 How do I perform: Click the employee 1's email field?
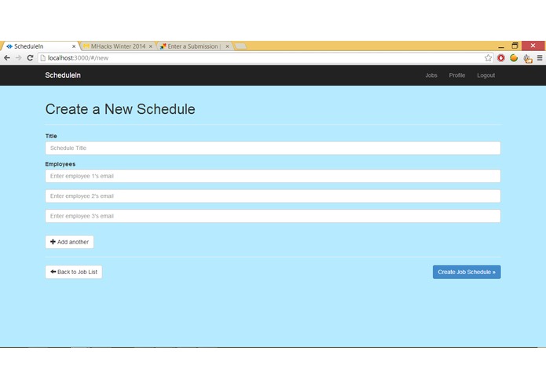coord(273,176)
